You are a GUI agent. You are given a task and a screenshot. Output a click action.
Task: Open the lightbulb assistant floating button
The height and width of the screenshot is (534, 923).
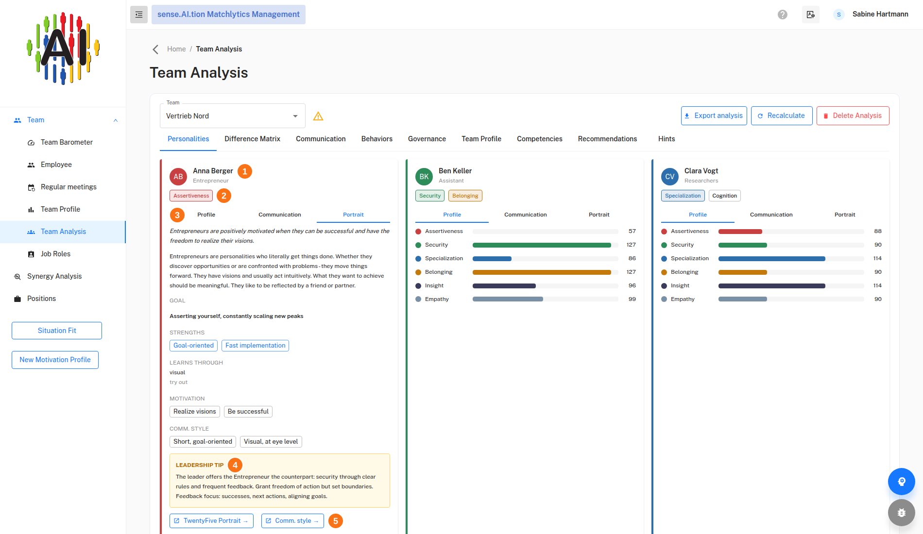point(902,482)
